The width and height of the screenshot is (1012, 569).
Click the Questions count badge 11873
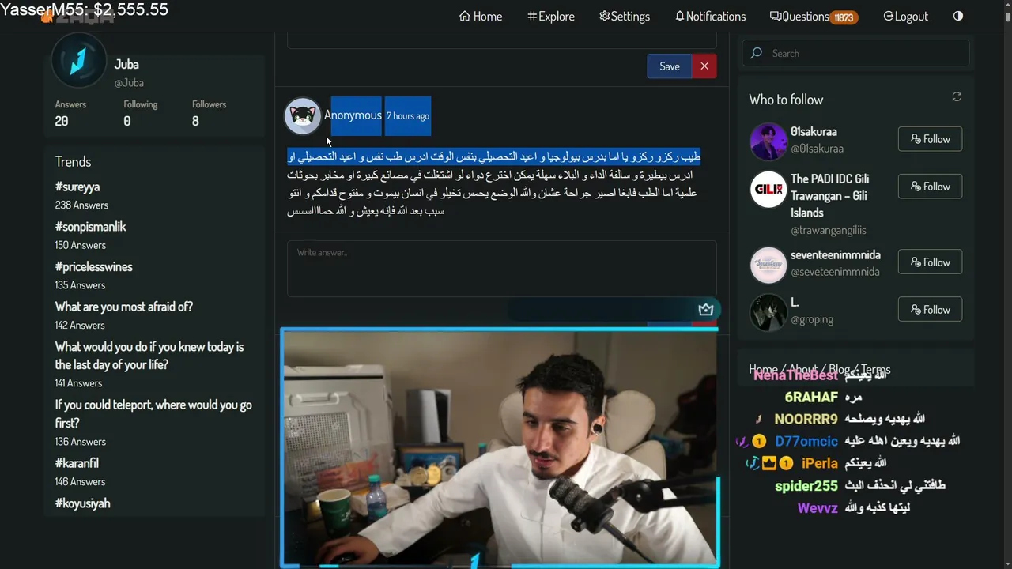coord(844,17)
